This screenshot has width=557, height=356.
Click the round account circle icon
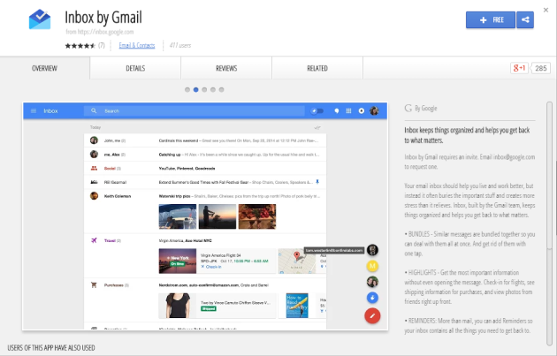(362, 111)
